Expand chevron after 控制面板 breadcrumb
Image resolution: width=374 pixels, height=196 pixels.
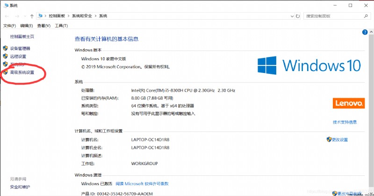[x=68, y=16]
